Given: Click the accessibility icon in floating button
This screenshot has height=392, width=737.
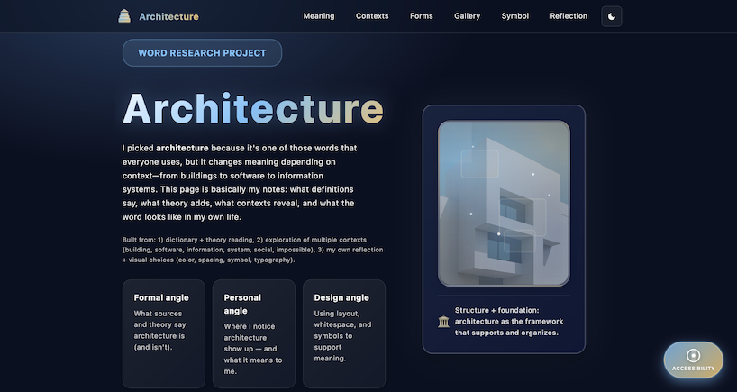Looking at the screenshot, I should (x=693, y=355).
